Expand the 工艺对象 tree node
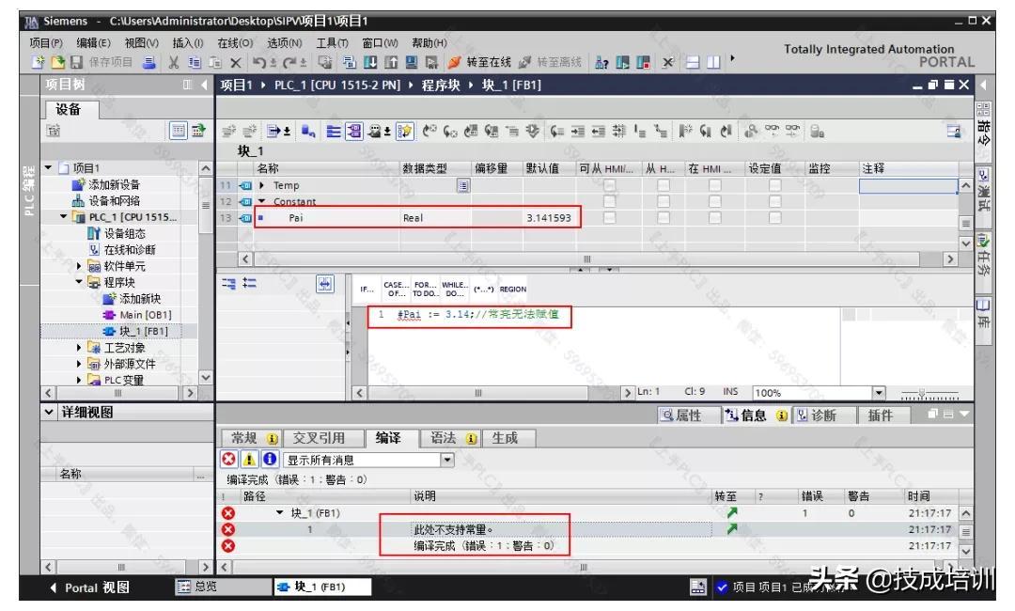The image size is (1015, 611). tap(79, 348)
